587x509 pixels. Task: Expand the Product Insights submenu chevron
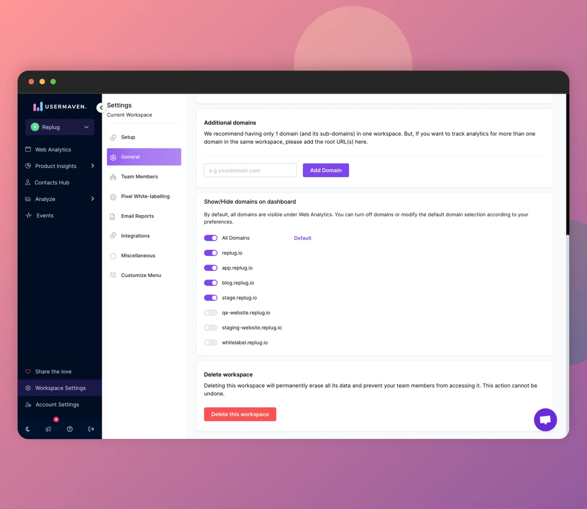point(93,166)
